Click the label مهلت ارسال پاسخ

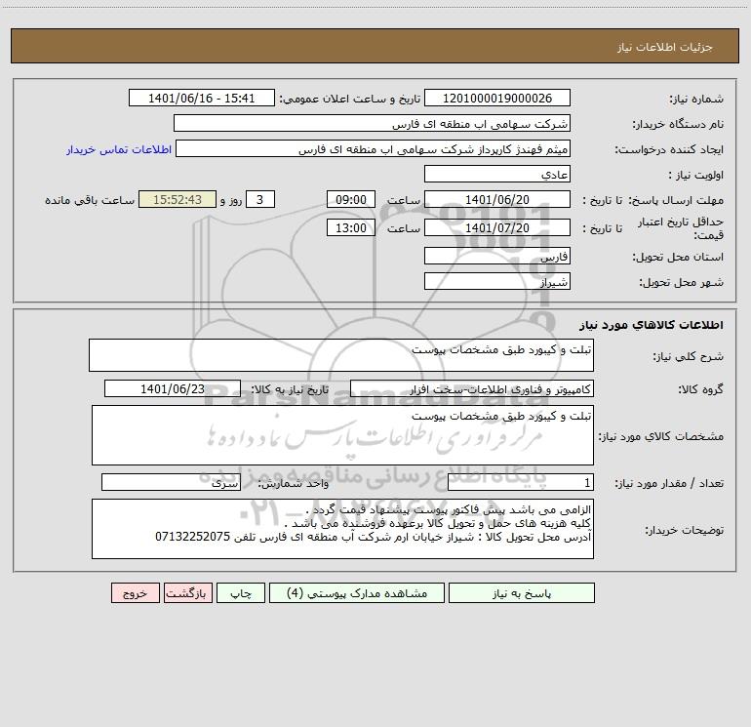(x=676, y=200)
